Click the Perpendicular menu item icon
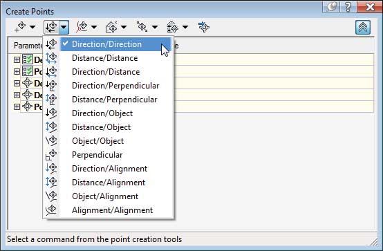 coord(51,155)
